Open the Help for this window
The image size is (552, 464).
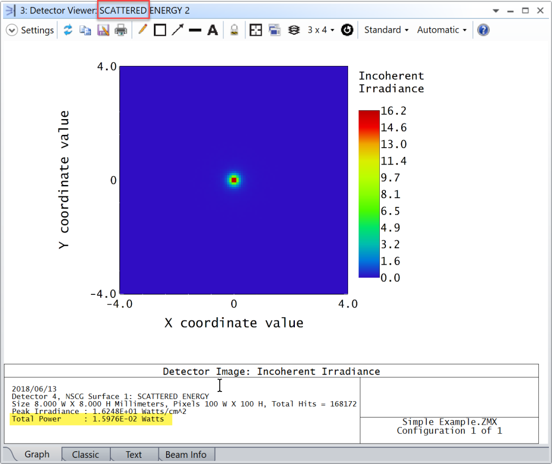pos(483,30)
